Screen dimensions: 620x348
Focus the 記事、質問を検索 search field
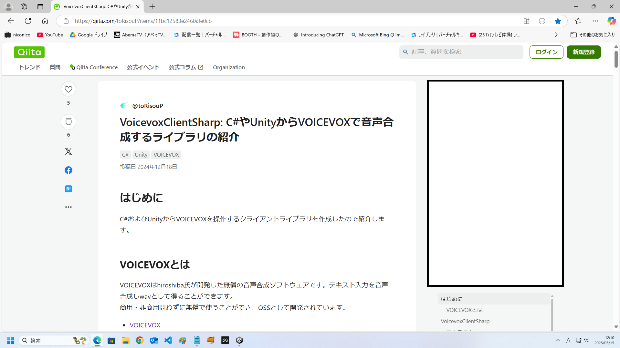coord(461,52)
